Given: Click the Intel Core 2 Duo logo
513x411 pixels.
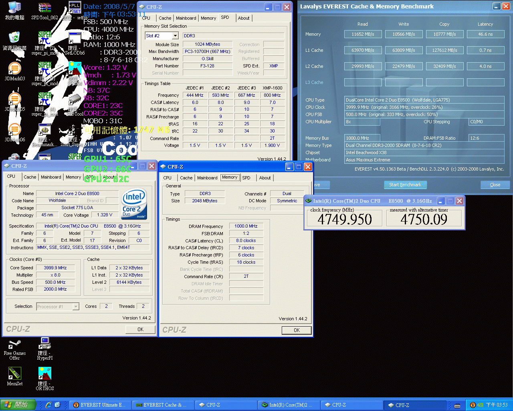Looking at the screenshot, I should (134, 205).
